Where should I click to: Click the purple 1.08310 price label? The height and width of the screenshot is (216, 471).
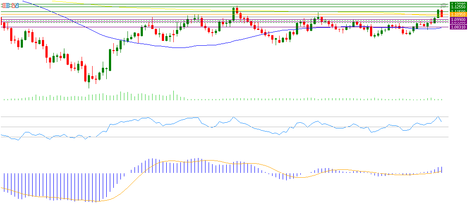point(458,27)
